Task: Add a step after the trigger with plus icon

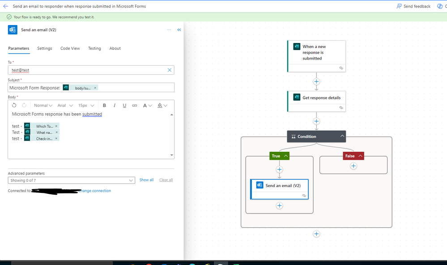Action: [x=316, y=81]
